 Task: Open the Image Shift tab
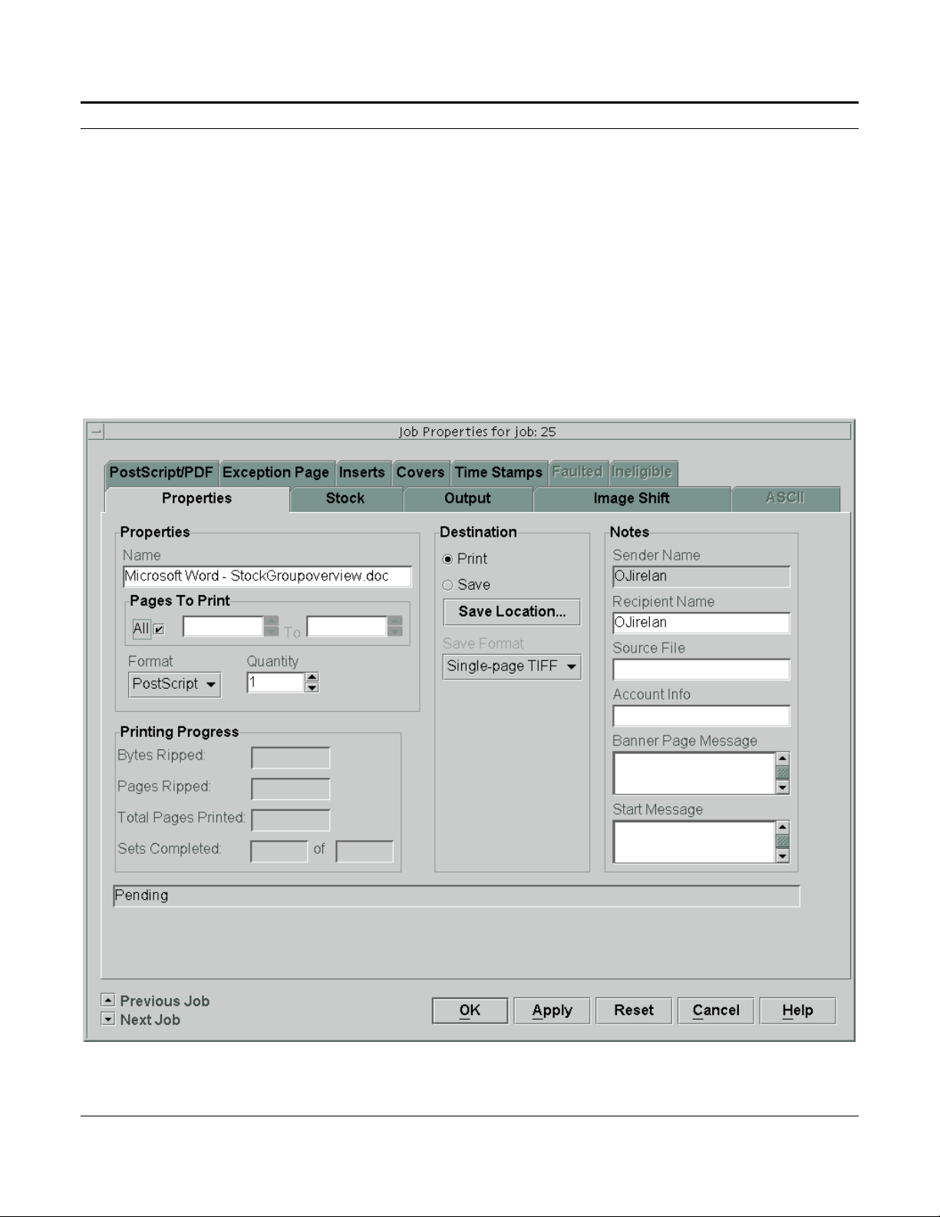632,498
